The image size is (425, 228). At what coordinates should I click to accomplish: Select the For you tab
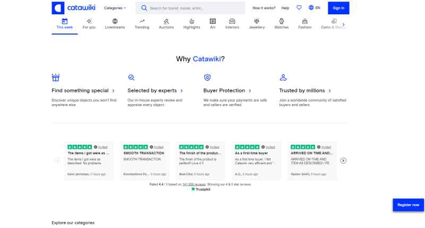tap(89, 24)
